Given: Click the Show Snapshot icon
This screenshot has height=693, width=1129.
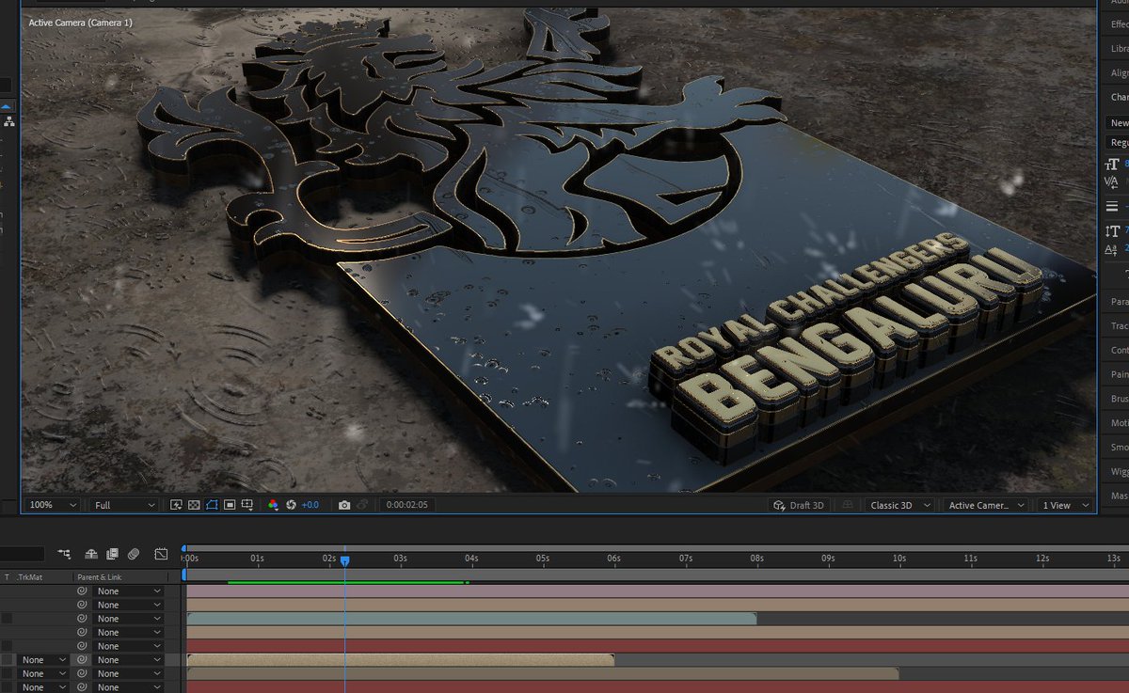Looking at the screenshot, I should (x=362, y=505).
